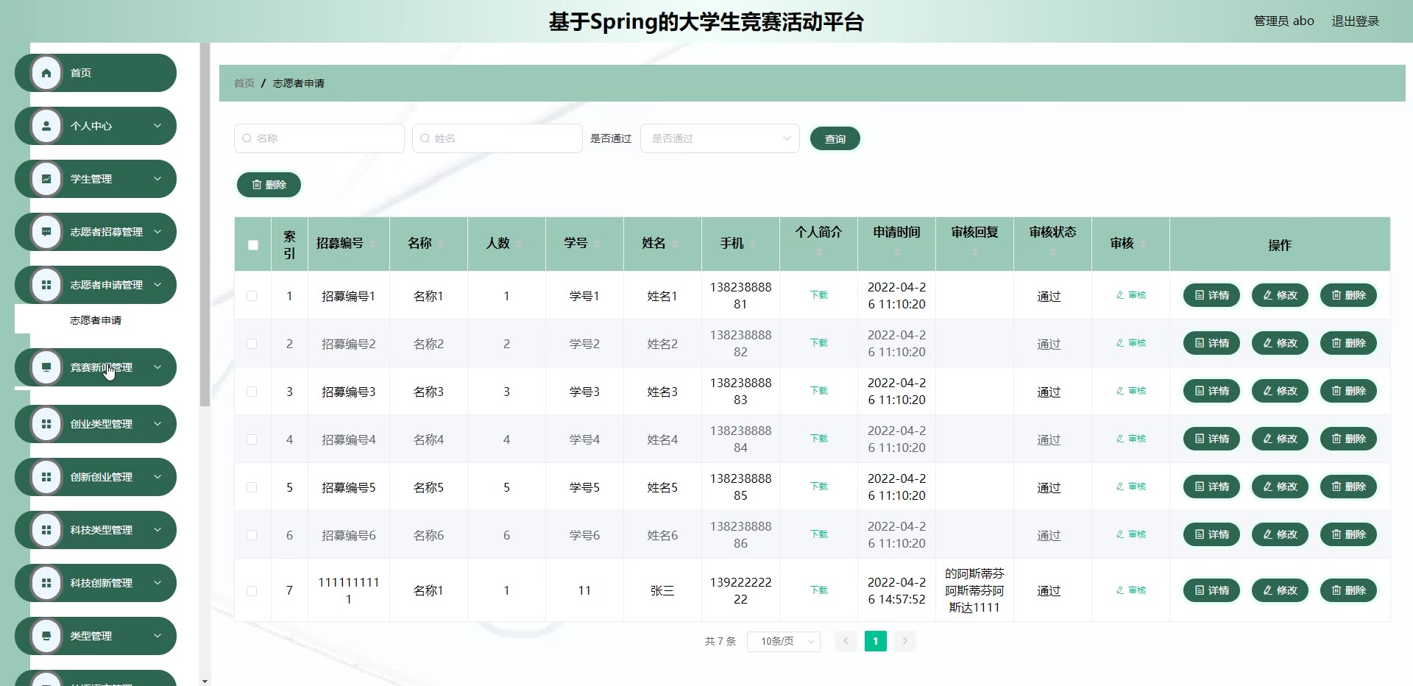Click the sort arrows on 学号 column
The image size is (1413, 686).
597,244
